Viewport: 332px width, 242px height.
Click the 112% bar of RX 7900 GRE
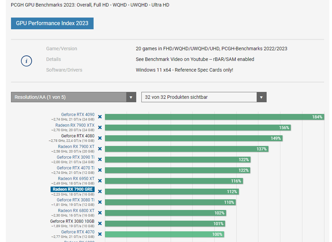click(172, 191)
